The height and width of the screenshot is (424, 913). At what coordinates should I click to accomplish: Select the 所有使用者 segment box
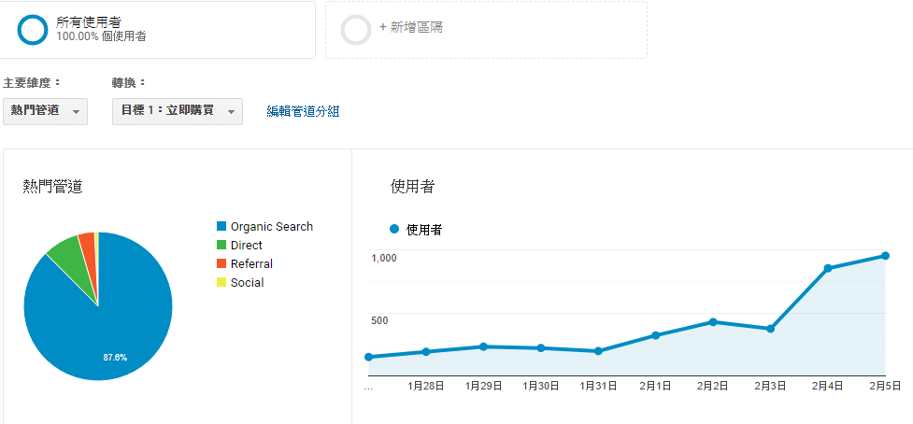click(157, 30)
